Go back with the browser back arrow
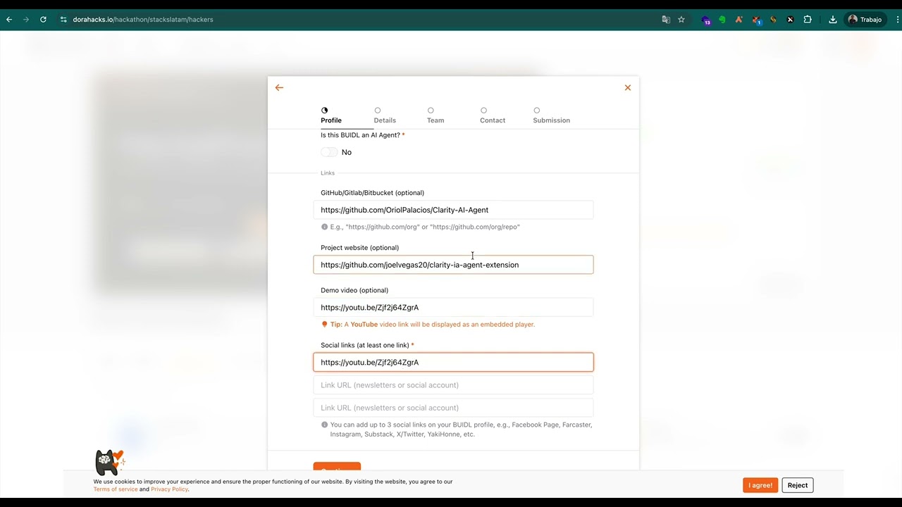The width and height of the screenshot is (902, 507). click(x=9, y=20)
